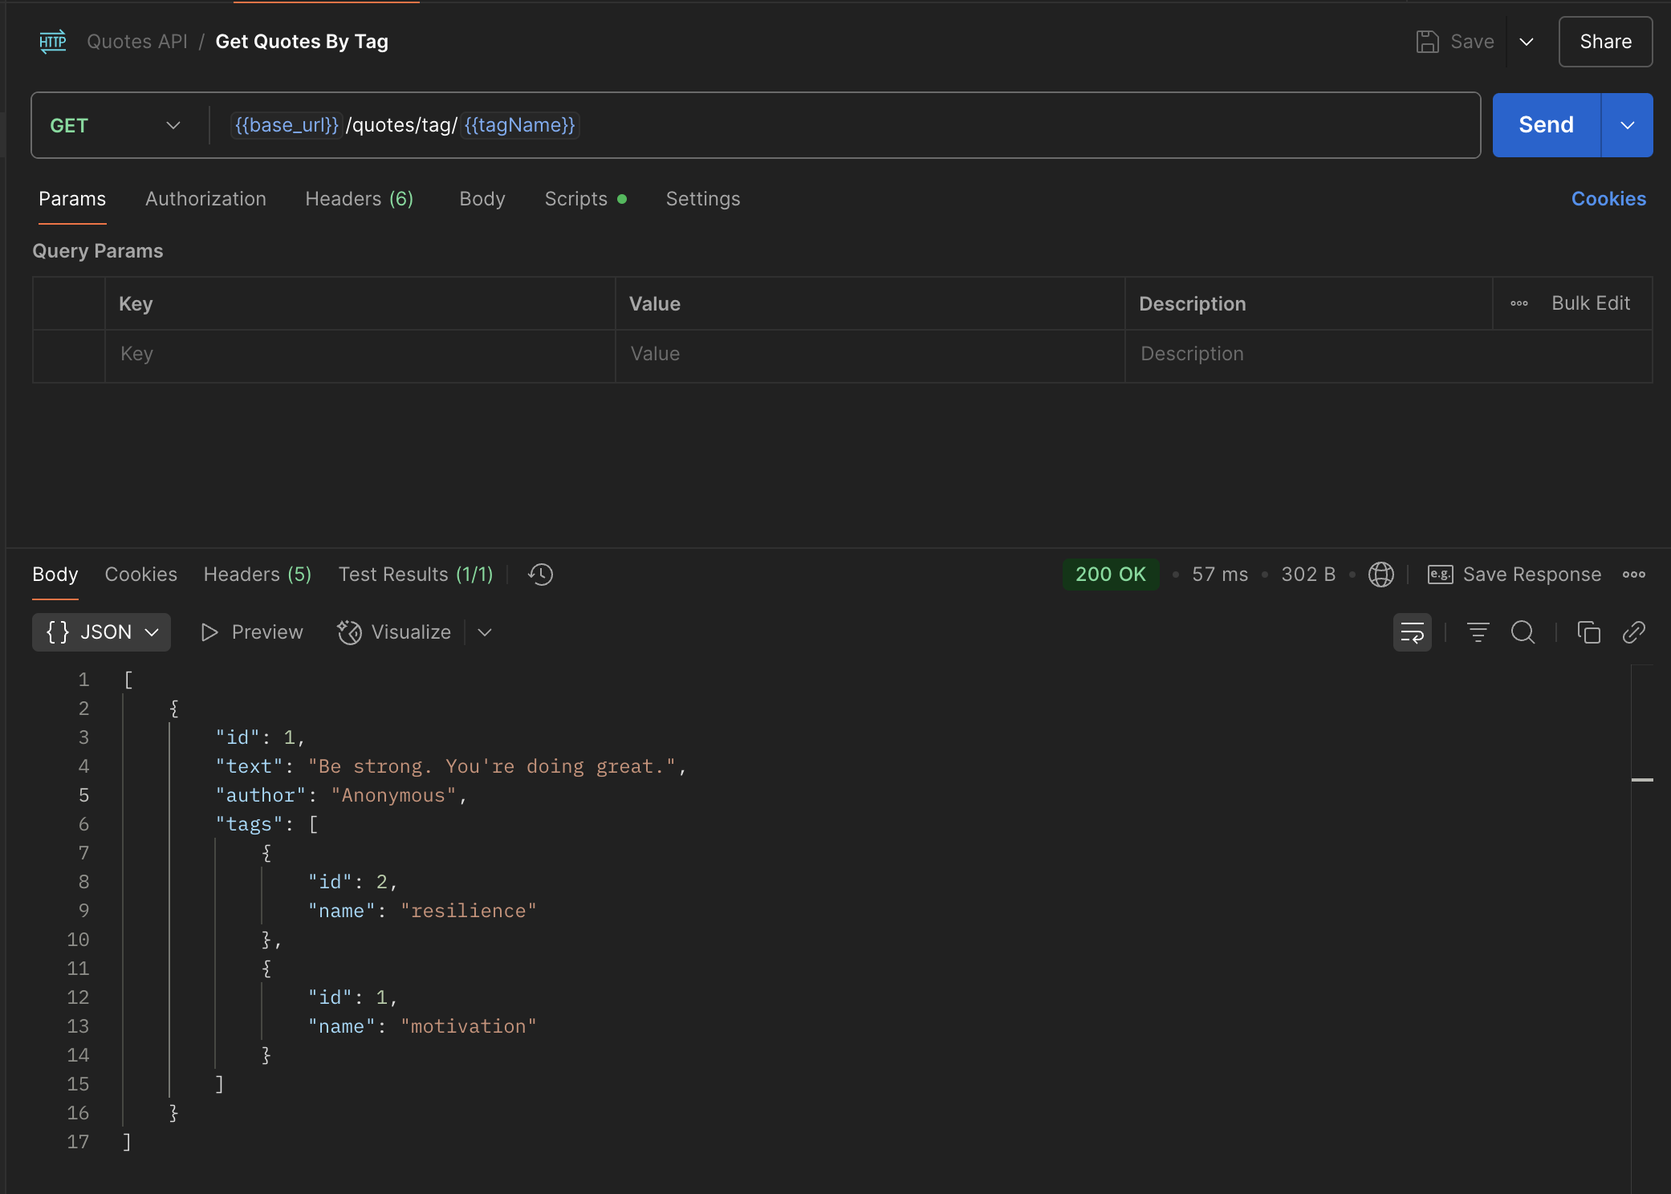Screen dimensions: 1671x1194
Task: Open search in response body
Action: 1523,632
